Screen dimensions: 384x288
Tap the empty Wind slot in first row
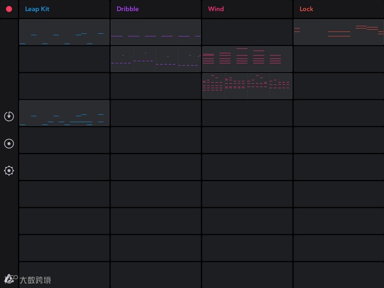[x=247, y=32]
